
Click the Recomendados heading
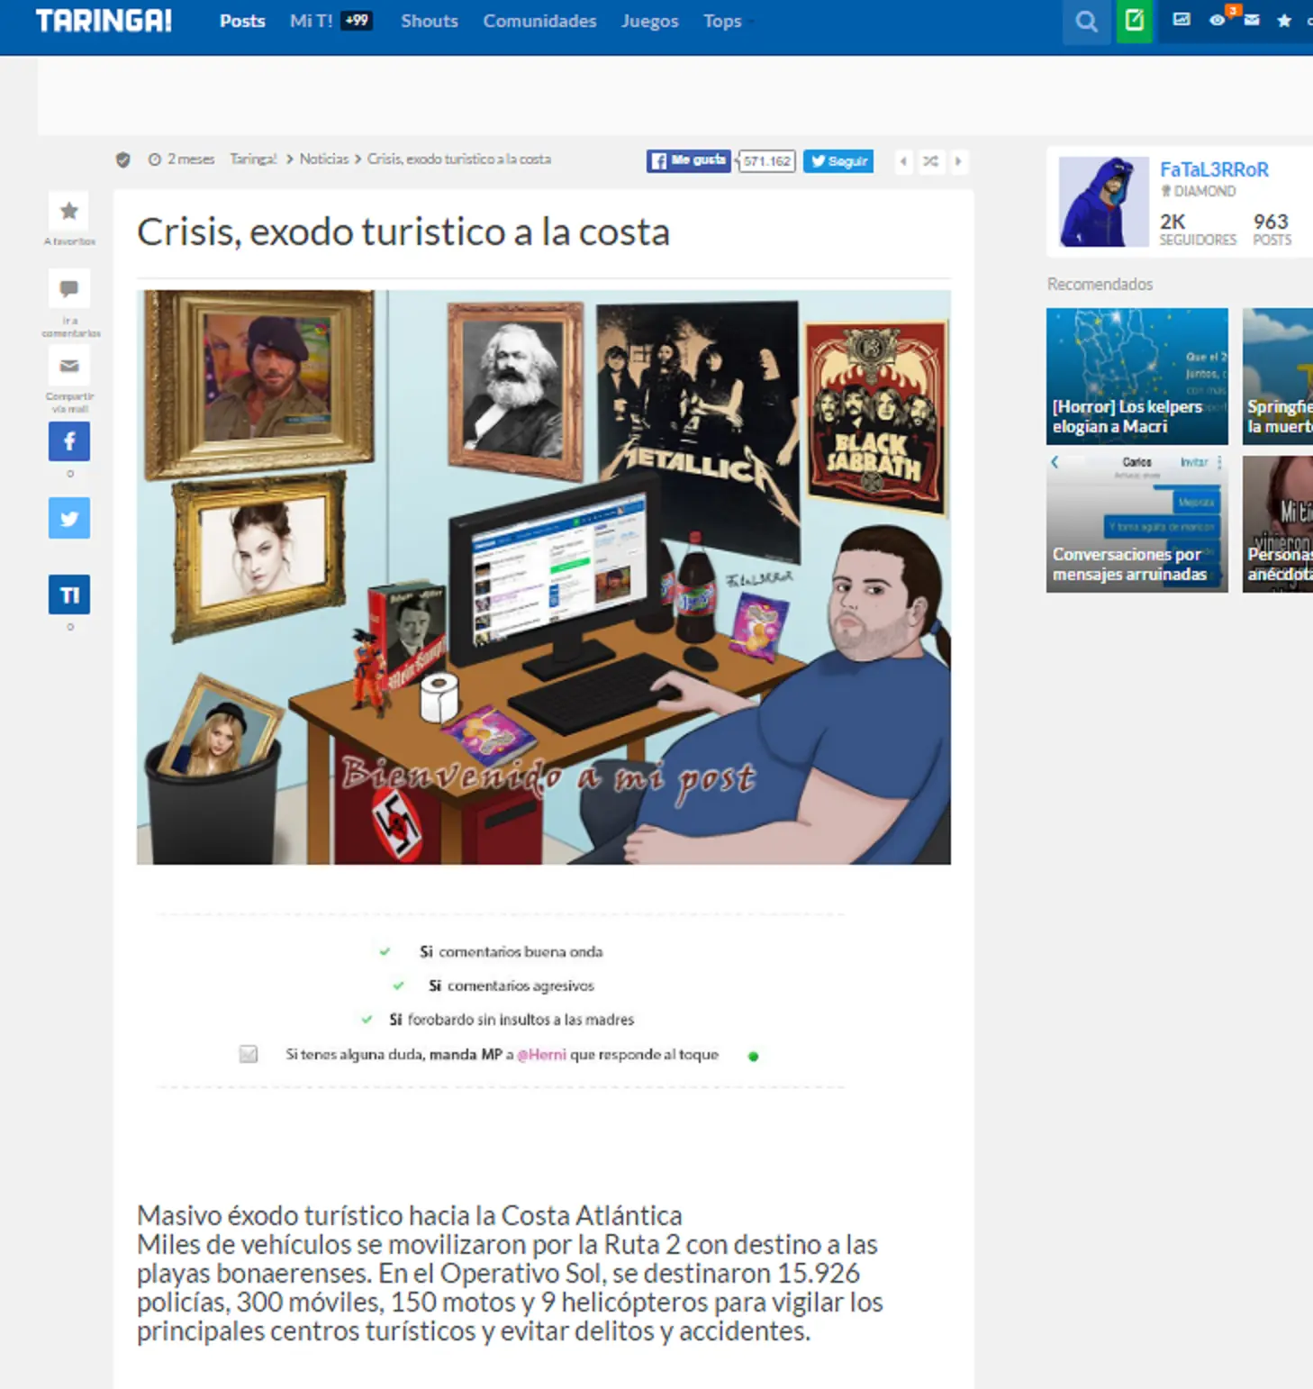coord(1100,284)
